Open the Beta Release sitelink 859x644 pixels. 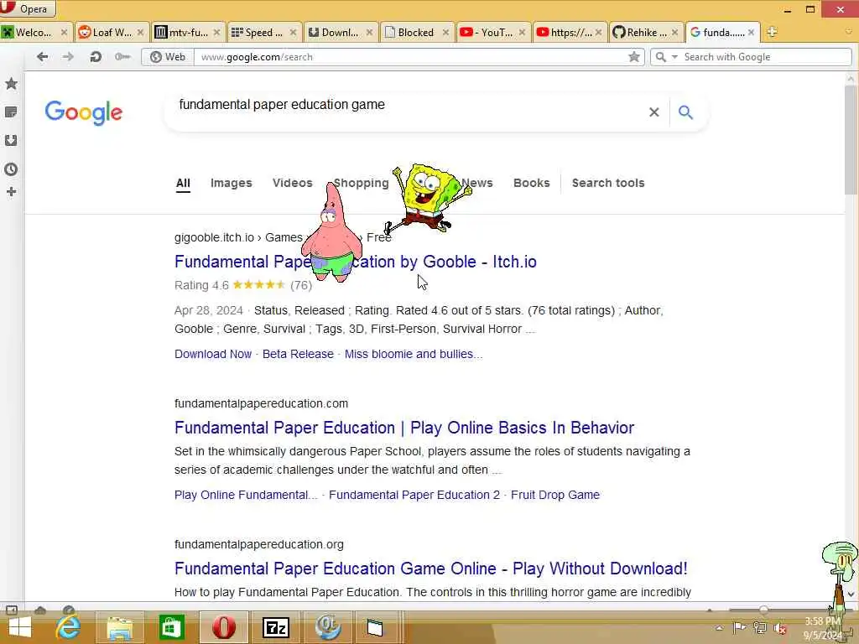click(x=298, y=355)
